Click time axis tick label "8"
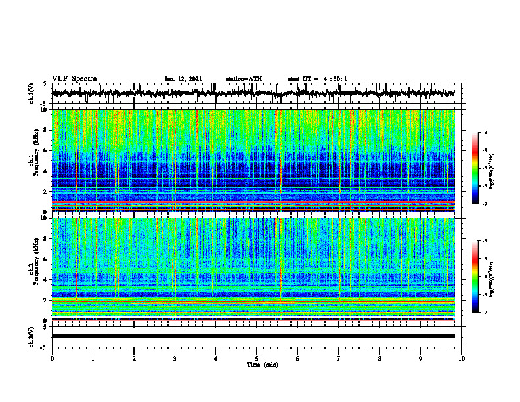The width and height of the screenshot is (520, 402). [379, 359]
